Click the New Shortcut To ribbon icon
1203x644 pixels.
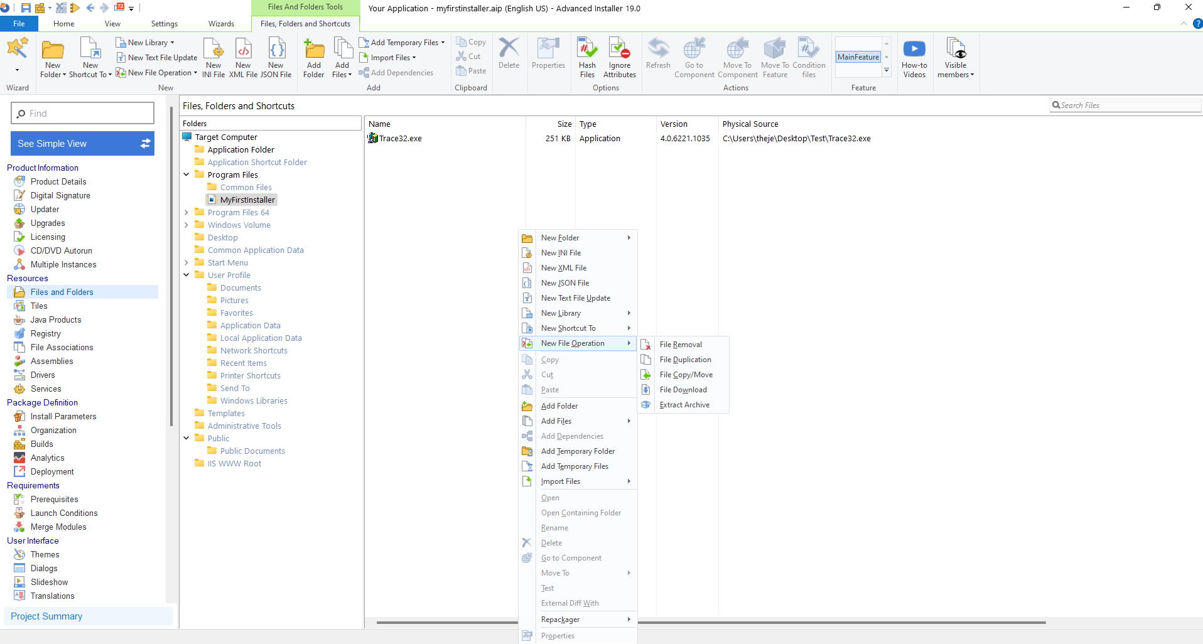tap(90, 57)
